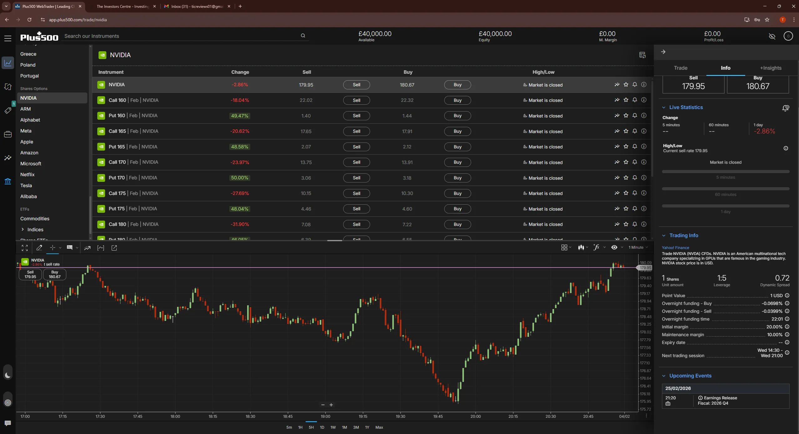Image resolution: width=799 pixels, height=434 pixels.
Task: Open info icon for Call 160 row
Action: (644, 100)
